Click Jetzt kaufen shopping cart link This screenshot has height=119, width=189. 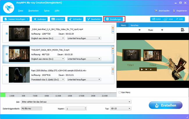[162, 10]
